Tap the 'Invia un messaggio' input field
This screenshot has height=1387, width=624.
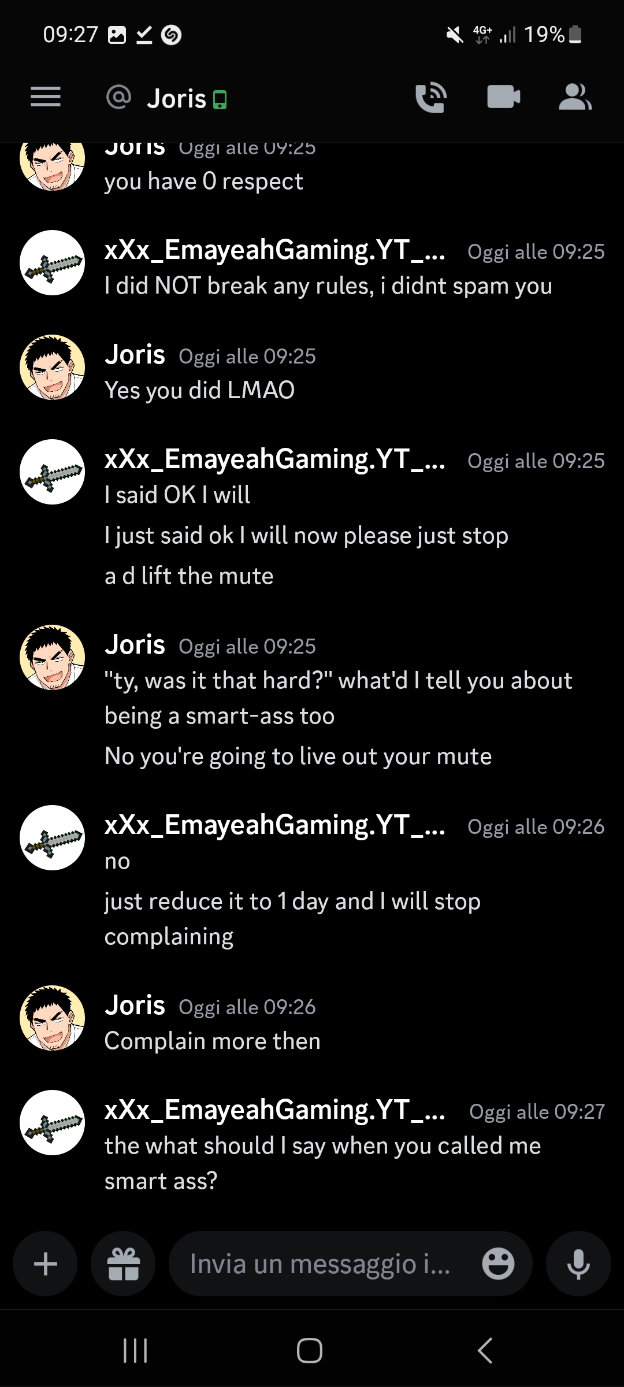(x=318, y=1263)
